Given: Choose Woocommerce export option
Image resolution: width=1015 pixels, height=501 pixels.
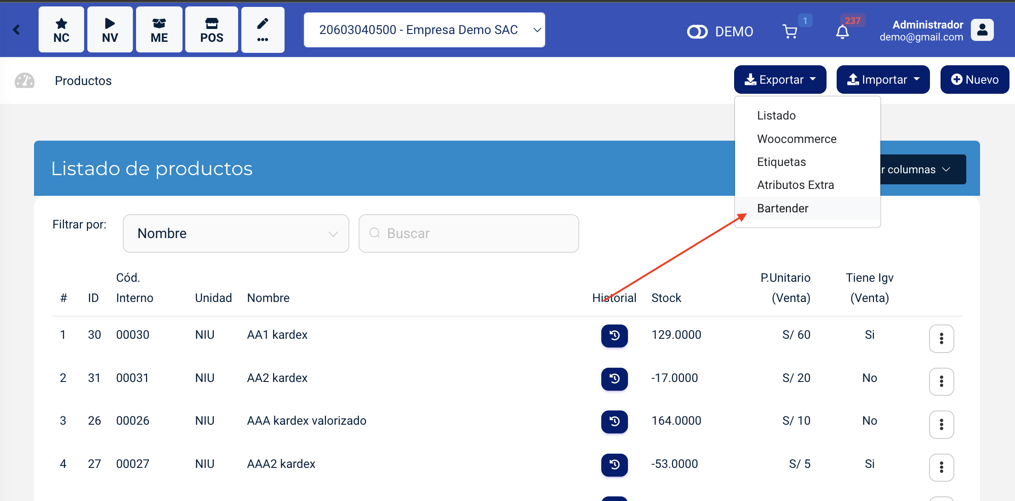Looking at the screenshot, I should (x=797, y=139).
